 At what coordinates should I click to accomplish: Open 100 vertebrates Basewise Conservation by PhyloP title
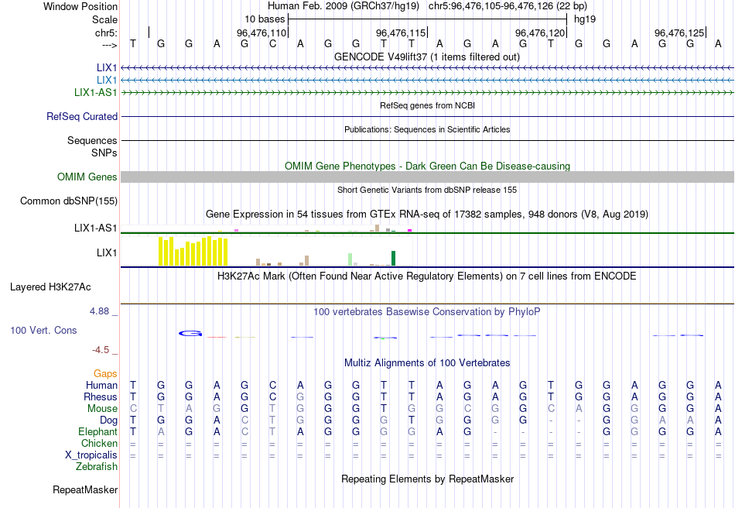(x=427, y=311)
